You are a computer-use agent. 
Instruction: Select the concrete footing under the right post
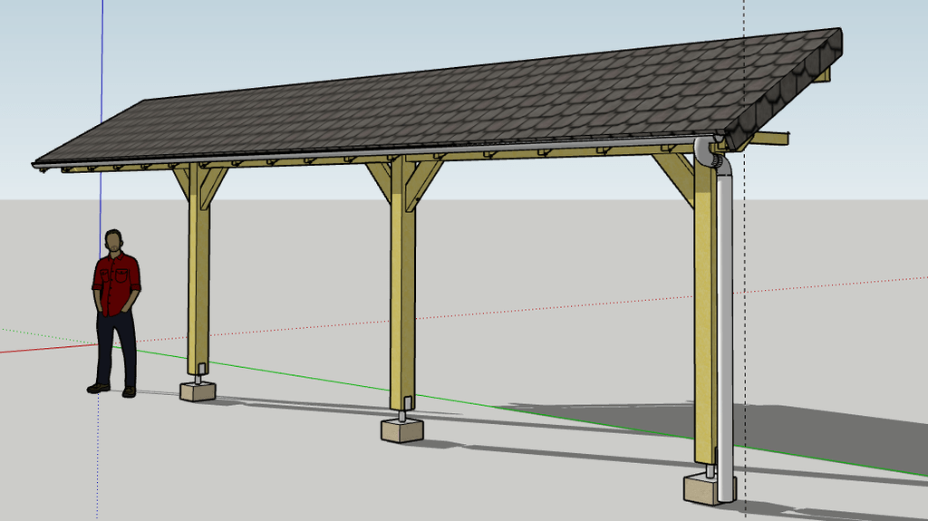701,489
